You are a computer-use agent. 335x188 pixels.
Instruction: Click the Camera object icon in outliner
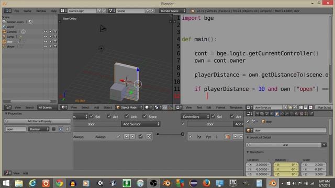coord(4,31)
